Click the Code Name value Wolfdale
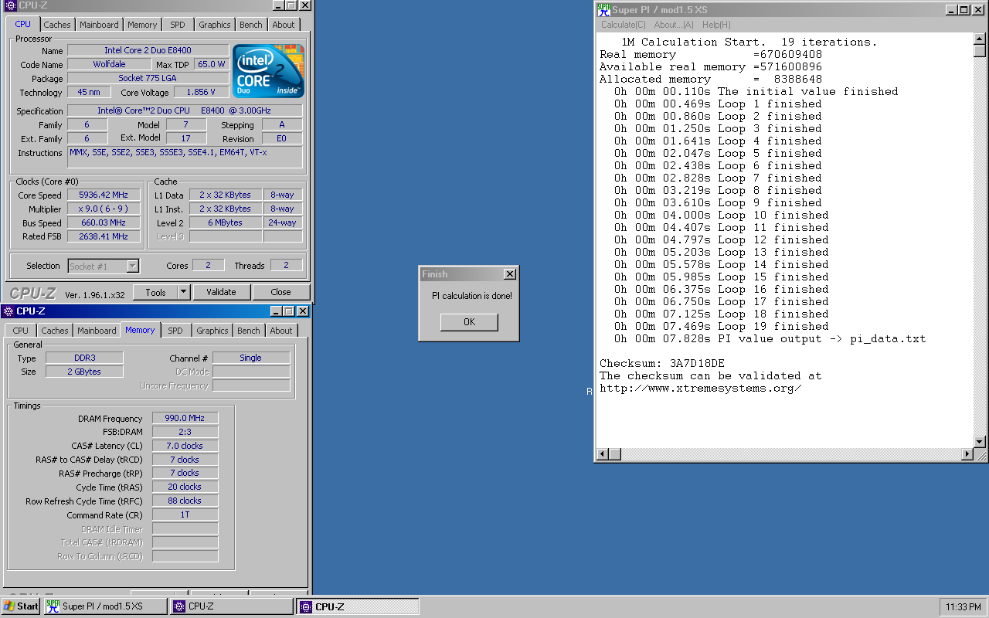989x618 pixels. tap(109, 65)
